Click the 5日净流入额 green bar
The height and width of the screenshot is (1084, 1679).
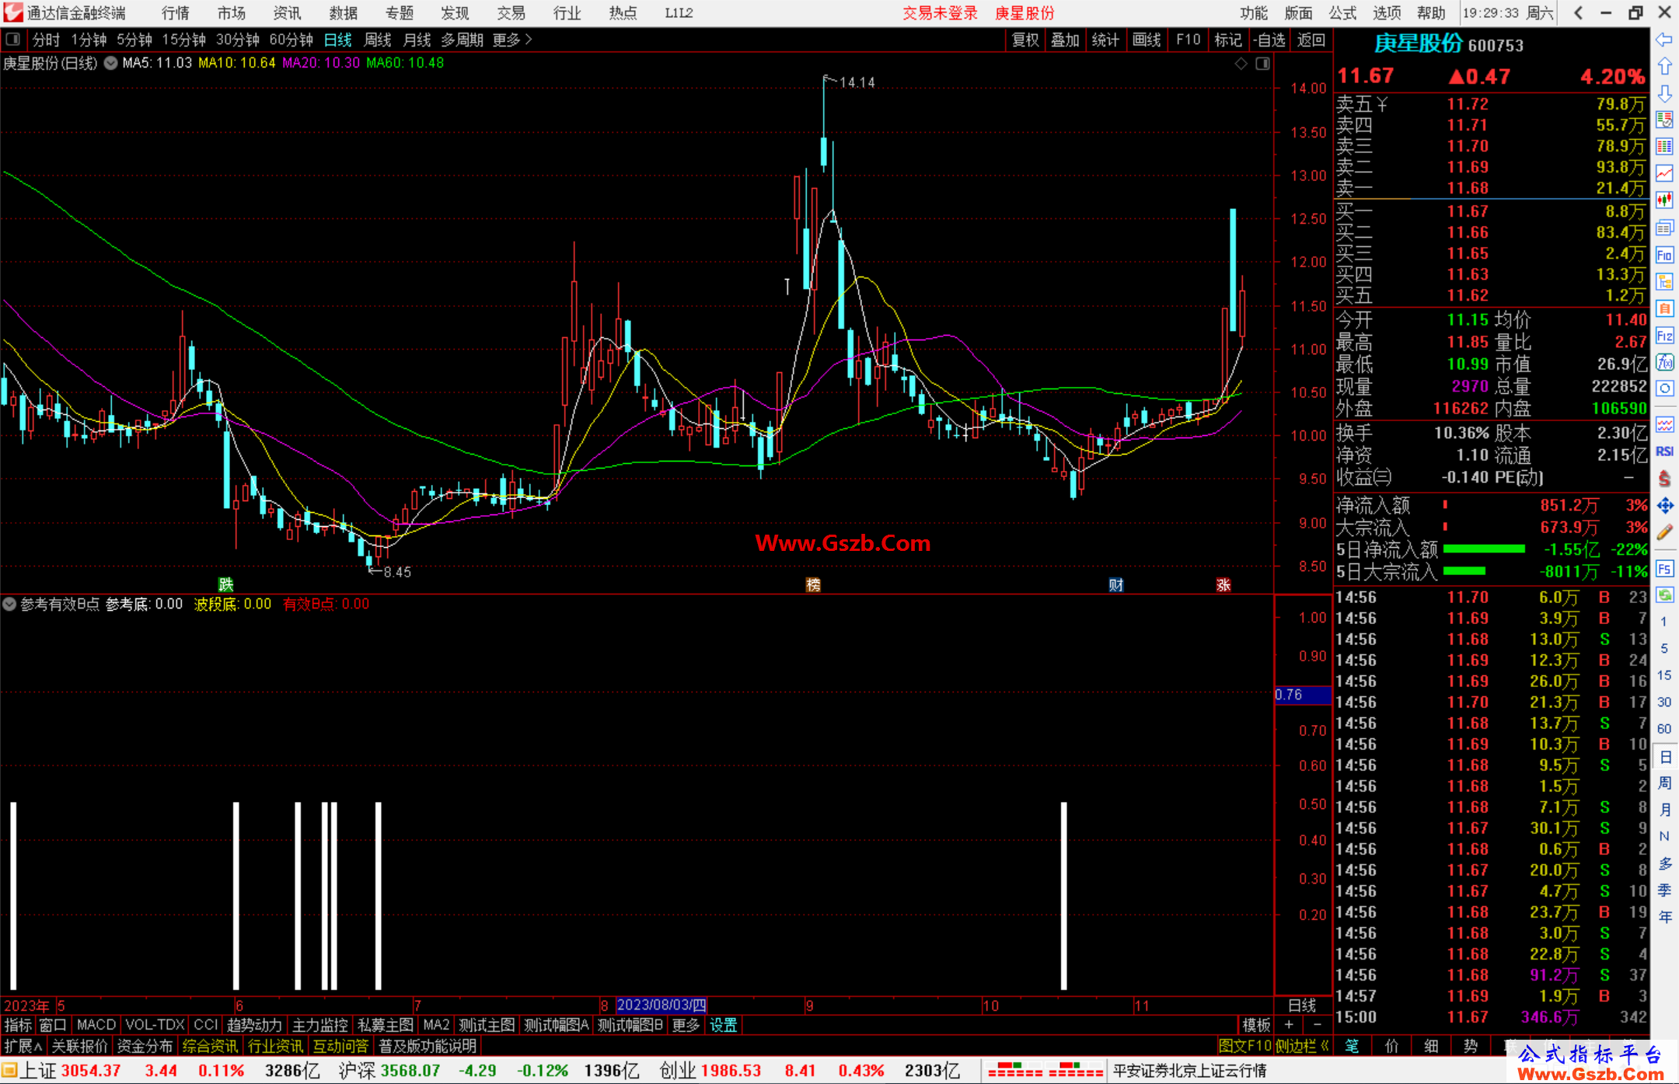[1484, 549]
